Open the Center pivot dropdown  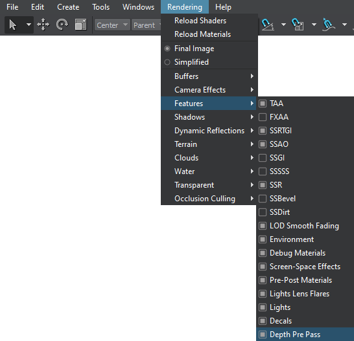[x=112, y=25]
